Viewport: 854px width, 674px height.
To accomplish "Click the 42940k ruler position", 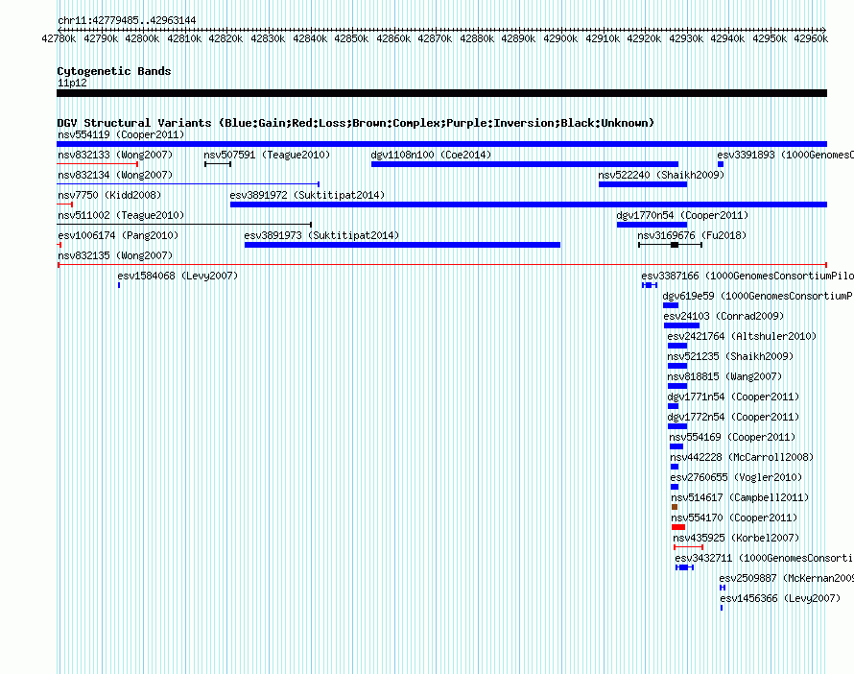I will [727, 38].
